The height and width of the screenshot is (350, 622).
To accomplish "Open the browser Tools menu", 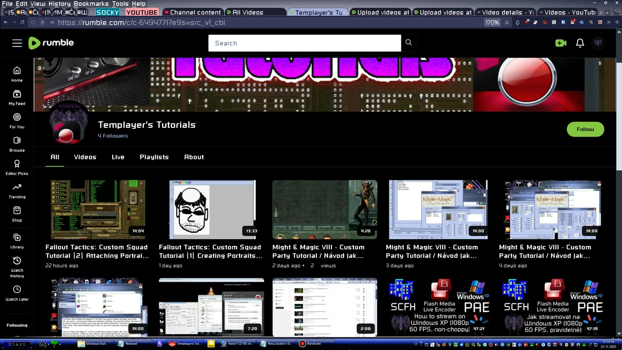I will click(x=121, y=3).
